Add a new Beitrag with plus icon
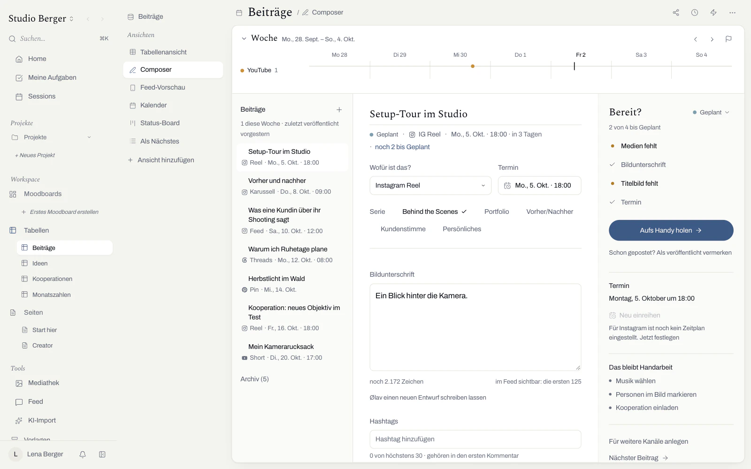751x469 pixels. (339, 110)
